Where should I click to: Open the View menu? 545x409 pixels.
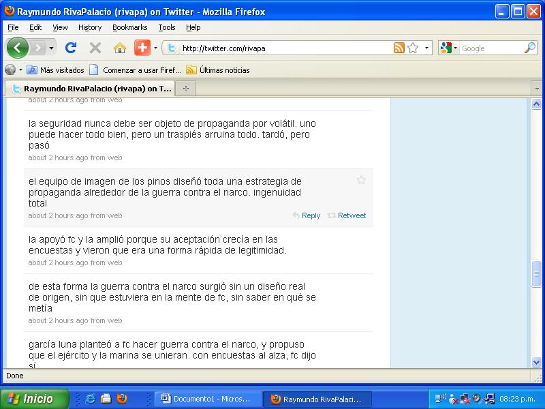(60, 27)
